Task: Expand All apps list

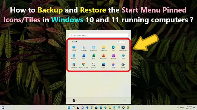Action: click(x=120, y=42)
